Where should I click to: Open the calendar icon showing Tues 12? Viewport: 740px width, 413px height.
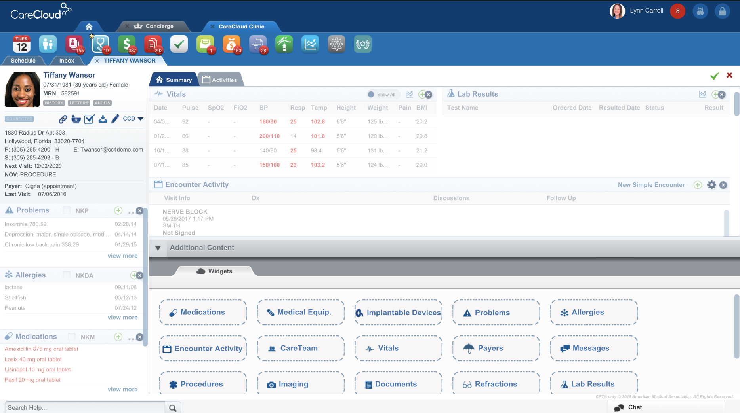(21, 44)
